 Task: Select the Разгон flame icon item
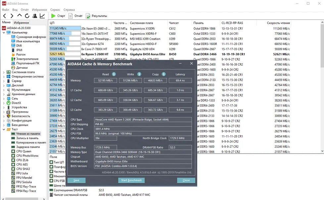click(x=13, y=54)
